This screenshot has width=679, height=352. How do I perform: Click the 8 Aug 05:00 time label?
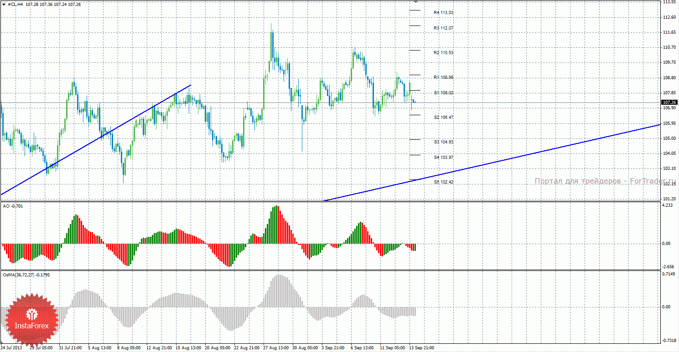point(130,348)
